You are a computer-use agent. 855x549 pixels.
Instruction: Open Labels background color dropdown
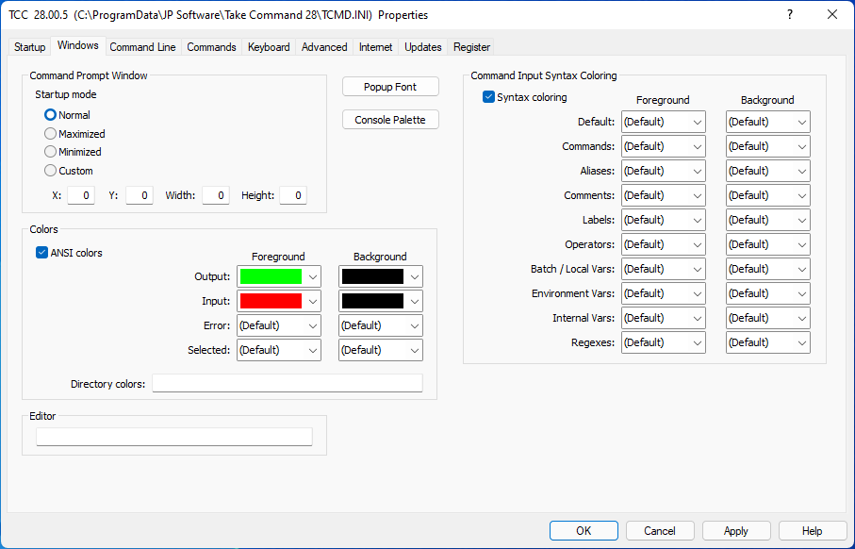coord(767,220)
